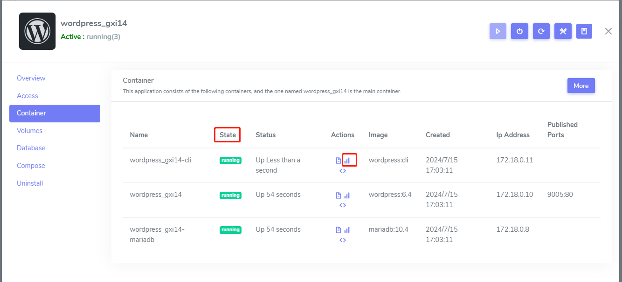View stats chart for wordpress_gxi14-mariadb
Image resolution: width=622 pixels, height=282 pixels.
click(347, 230)
